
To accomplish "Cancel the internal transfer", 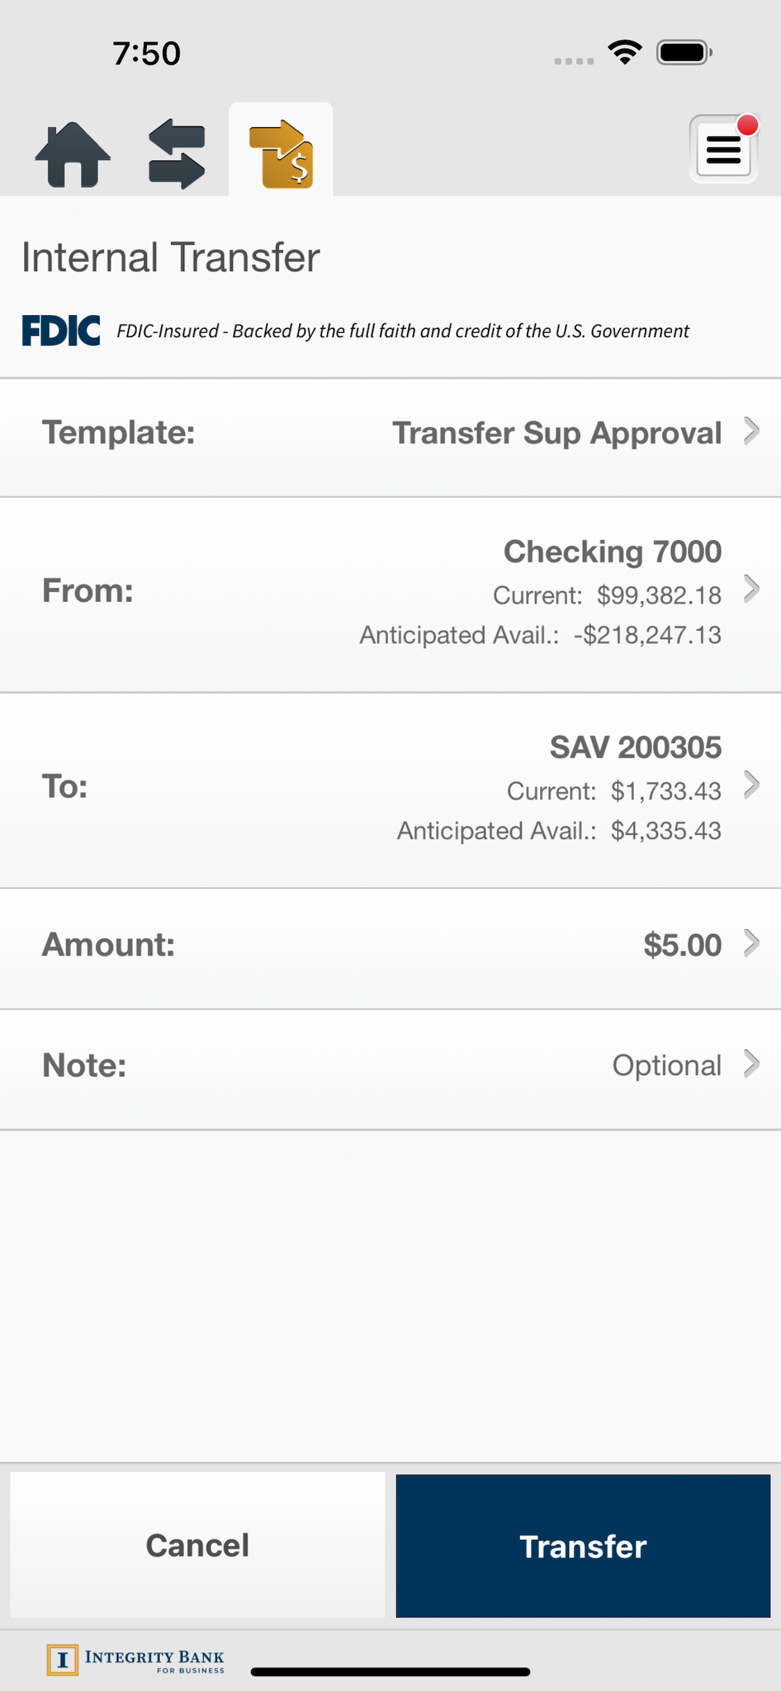I will (197, 1544).
